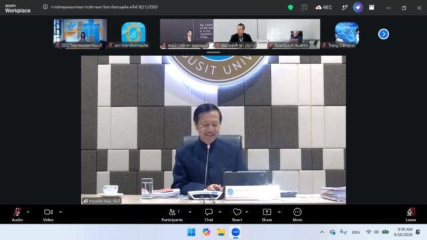Switch input language from ENG
This screenshot has width=427, height=240.
(356, 233)
